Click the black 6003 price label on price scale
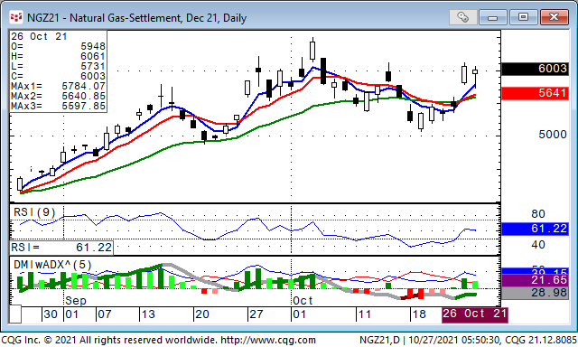The width and height of the screenshot is (578, 347). click(x=535, y=69)
